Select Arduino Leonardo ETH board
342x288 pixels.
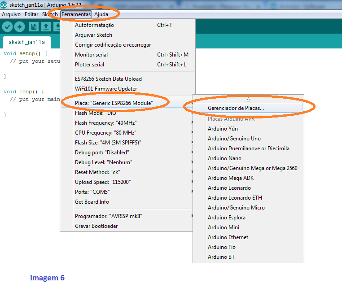pyautogui.click(x=249, y=198)
